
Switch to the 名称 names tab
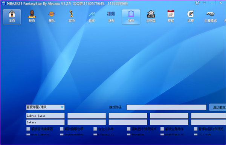point(92,17)
